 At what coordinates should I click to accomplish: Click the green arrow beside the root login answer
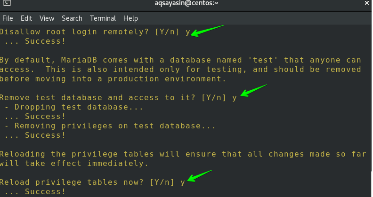pyautogui.click(x=208, y=32)
